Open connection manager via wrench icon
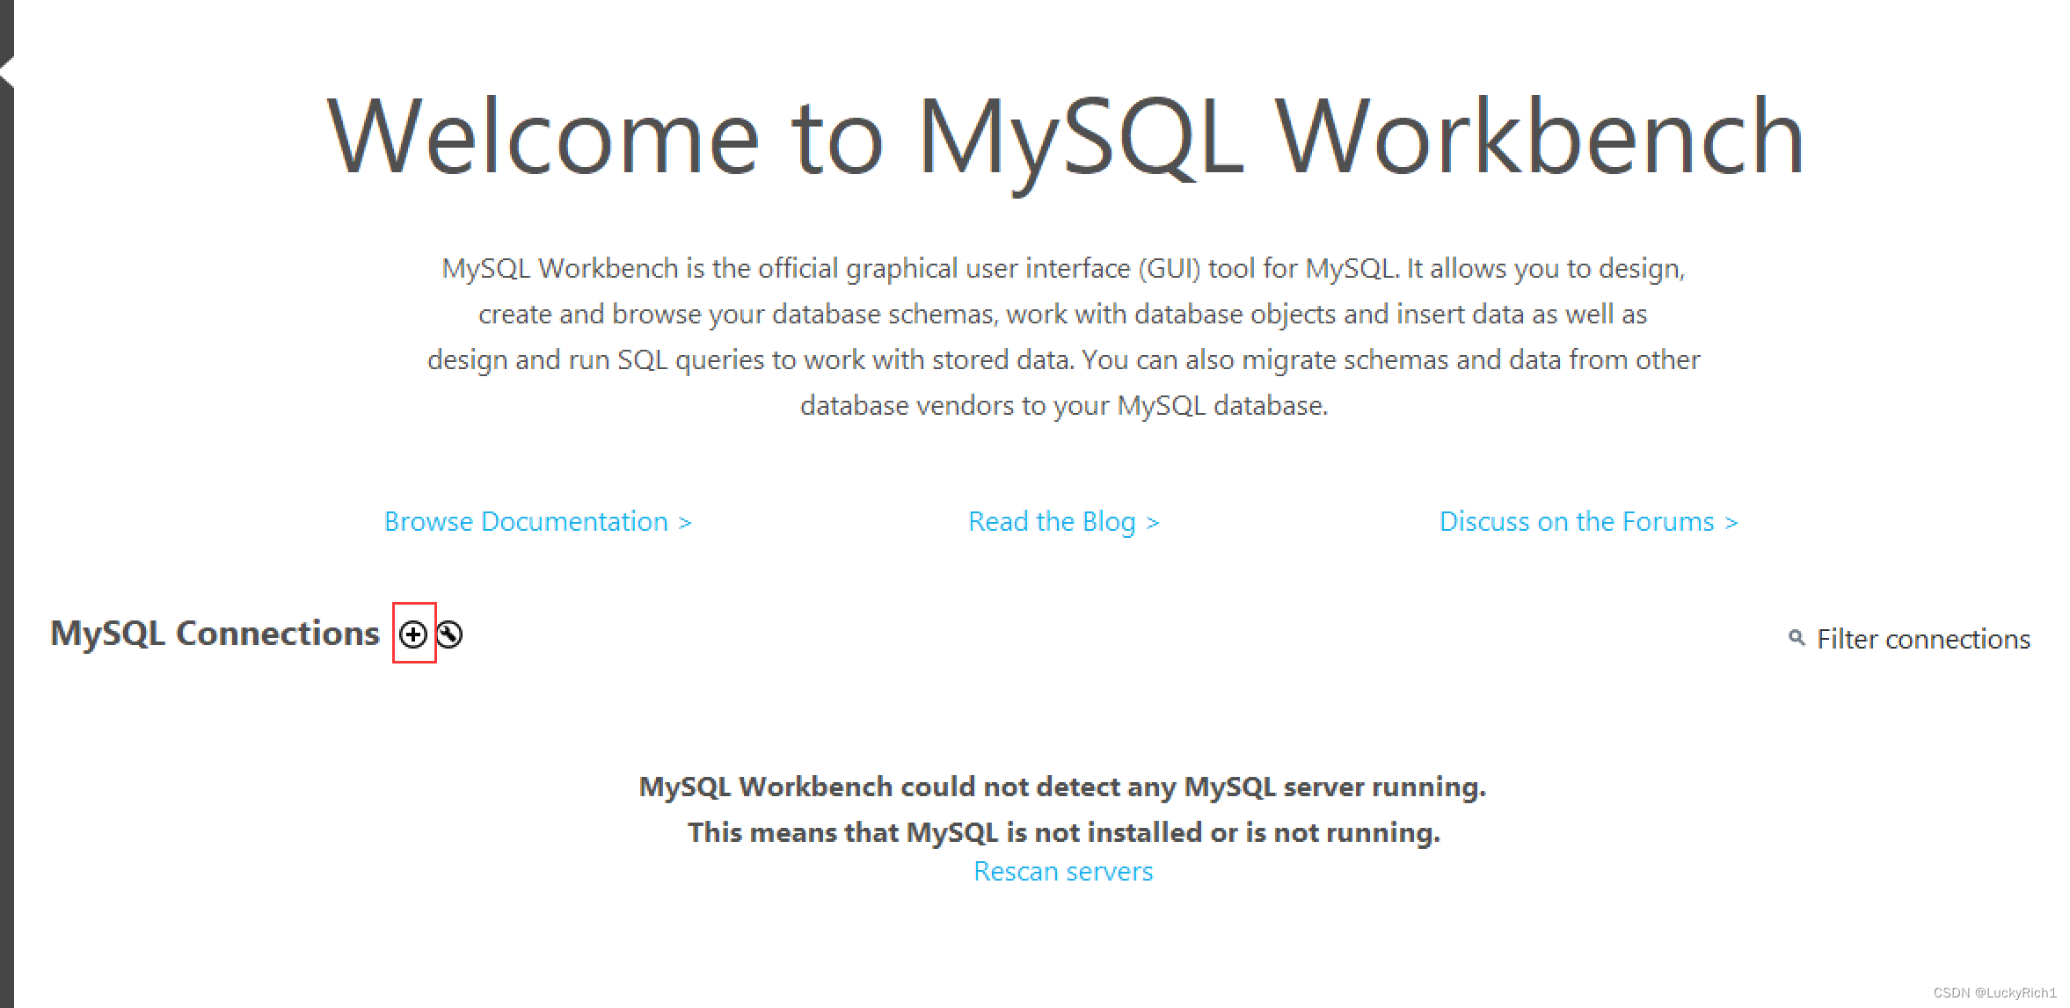2070x1008 pixels. click(x=449, y=634)
